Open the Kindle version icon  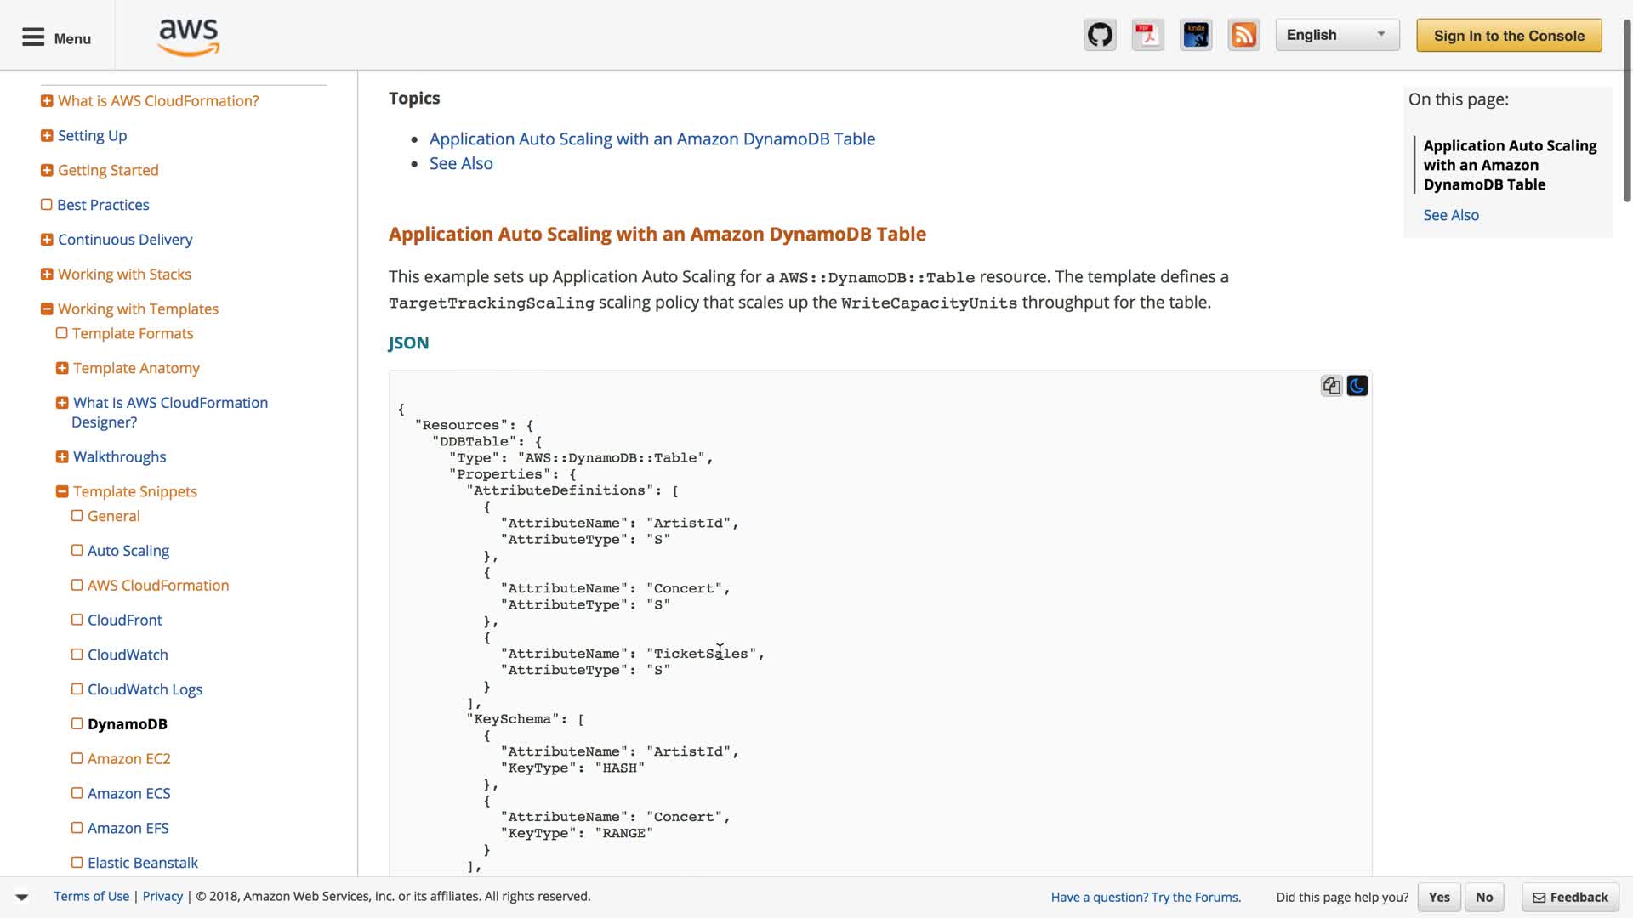1196,36
